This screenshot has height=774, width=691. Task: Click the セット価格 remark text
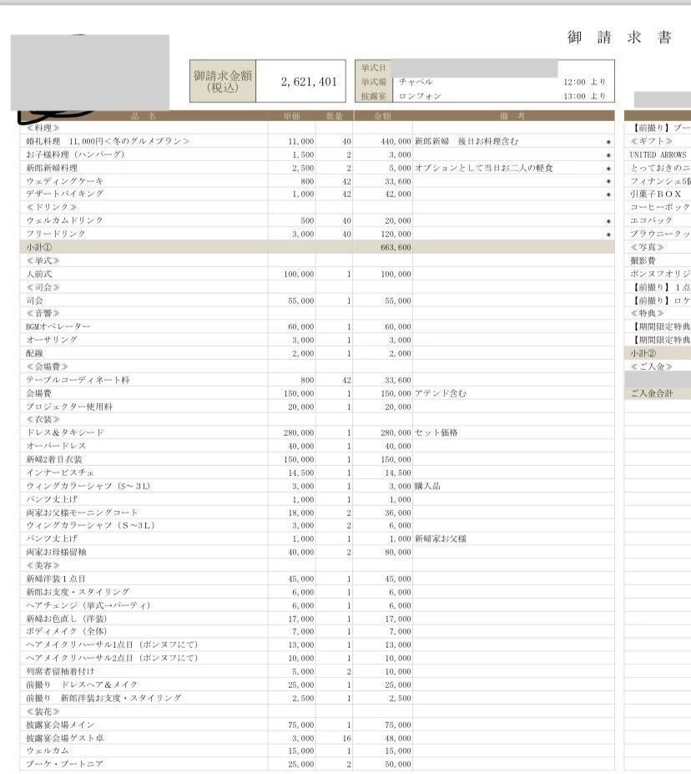(436, 433)
